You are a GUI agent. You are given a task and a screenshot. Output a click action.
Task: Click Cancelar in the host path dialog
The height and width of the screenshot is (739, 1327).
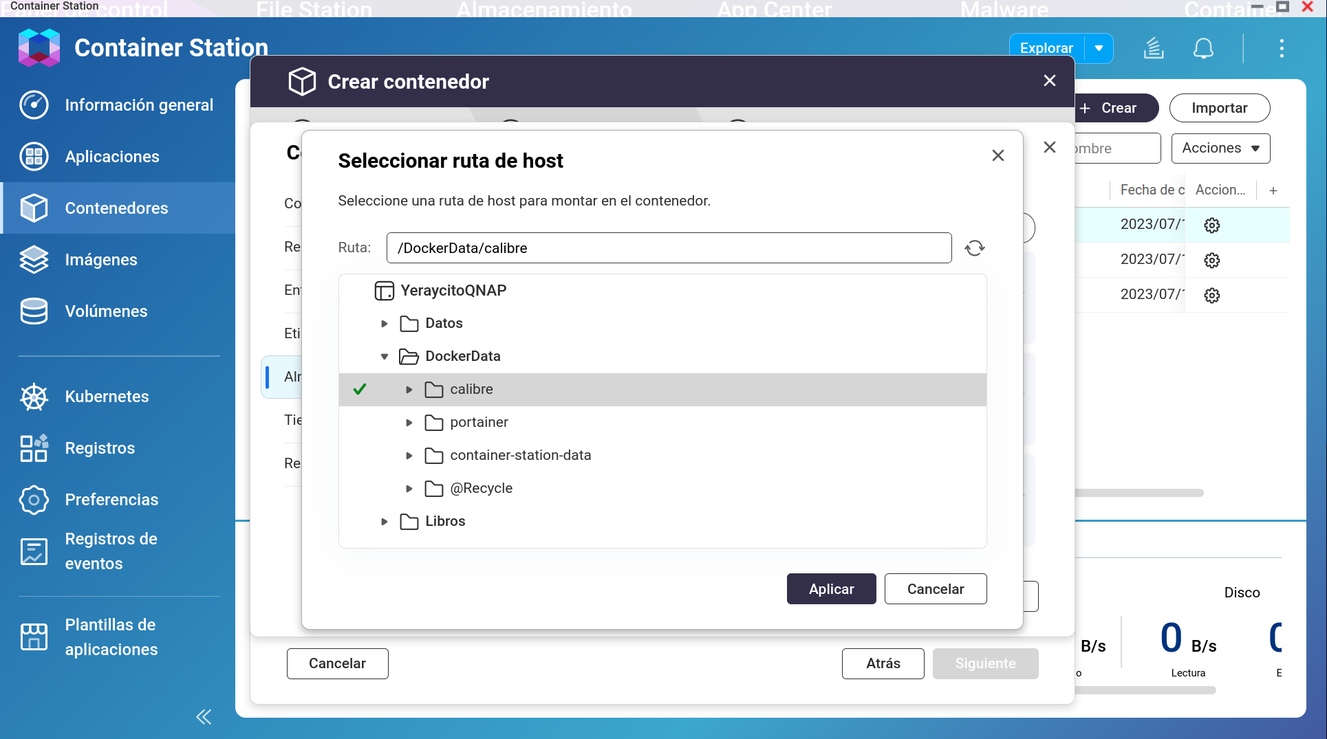click(x=935, y=589)
